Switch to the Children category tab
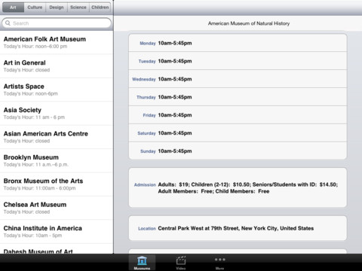 [100, 8]
